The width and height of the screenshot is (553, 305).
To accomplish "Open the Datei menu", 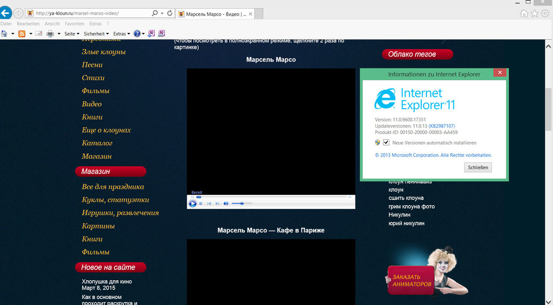I will (x=6, y=24).
